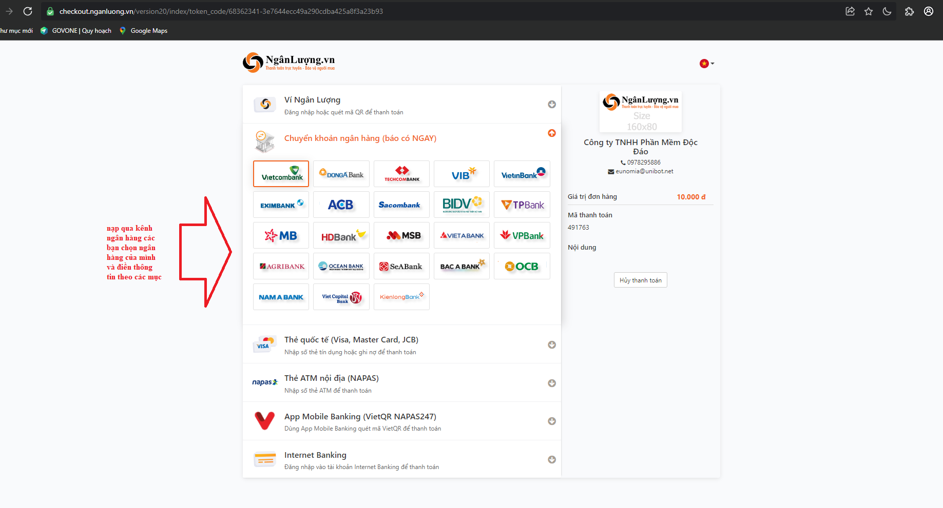Select the Vietcombank bank logo

point(281,174)
